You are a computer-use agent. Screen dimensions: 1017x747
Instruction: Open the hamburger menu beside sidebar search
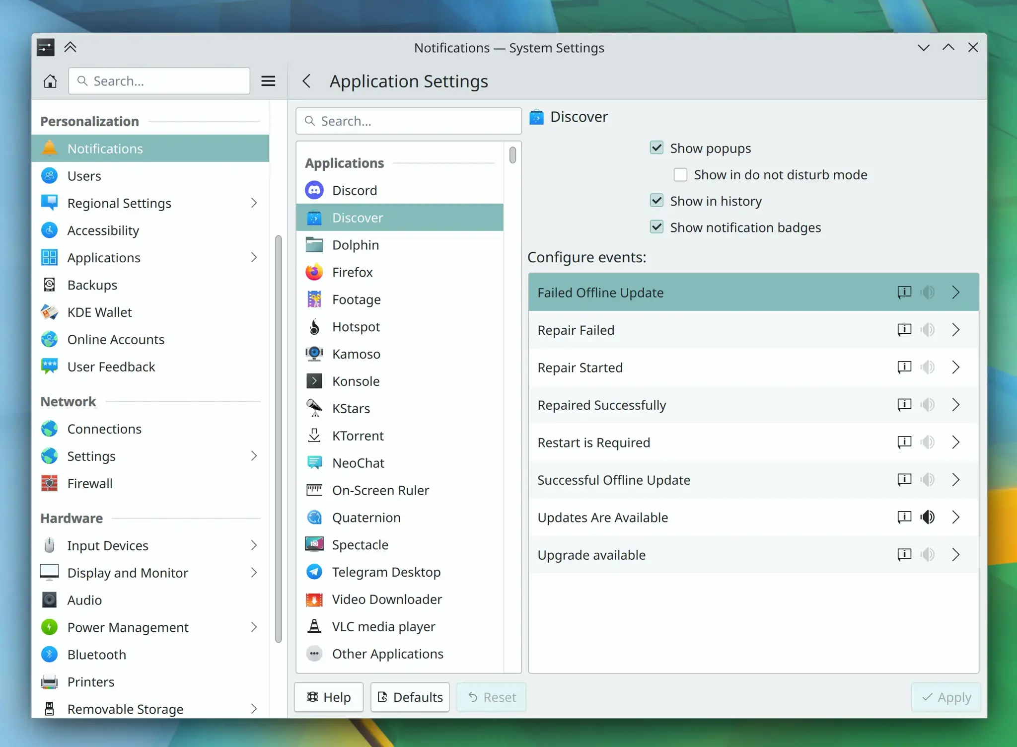[268, 81]
